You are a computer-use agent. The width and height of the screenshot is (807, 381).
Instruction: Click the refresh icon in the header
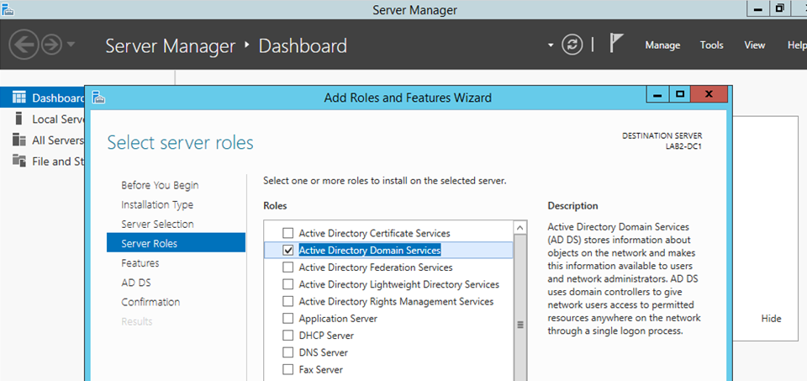[572, 45]
